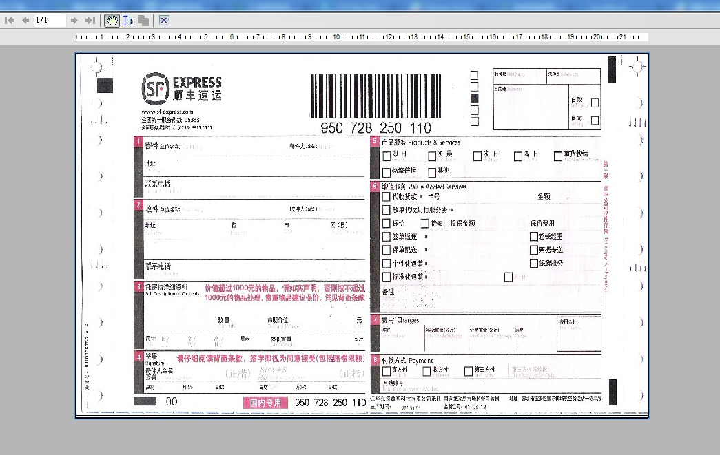Tick the 隔日 checkbox
720x455 pixels.
[x=518, y=156]
